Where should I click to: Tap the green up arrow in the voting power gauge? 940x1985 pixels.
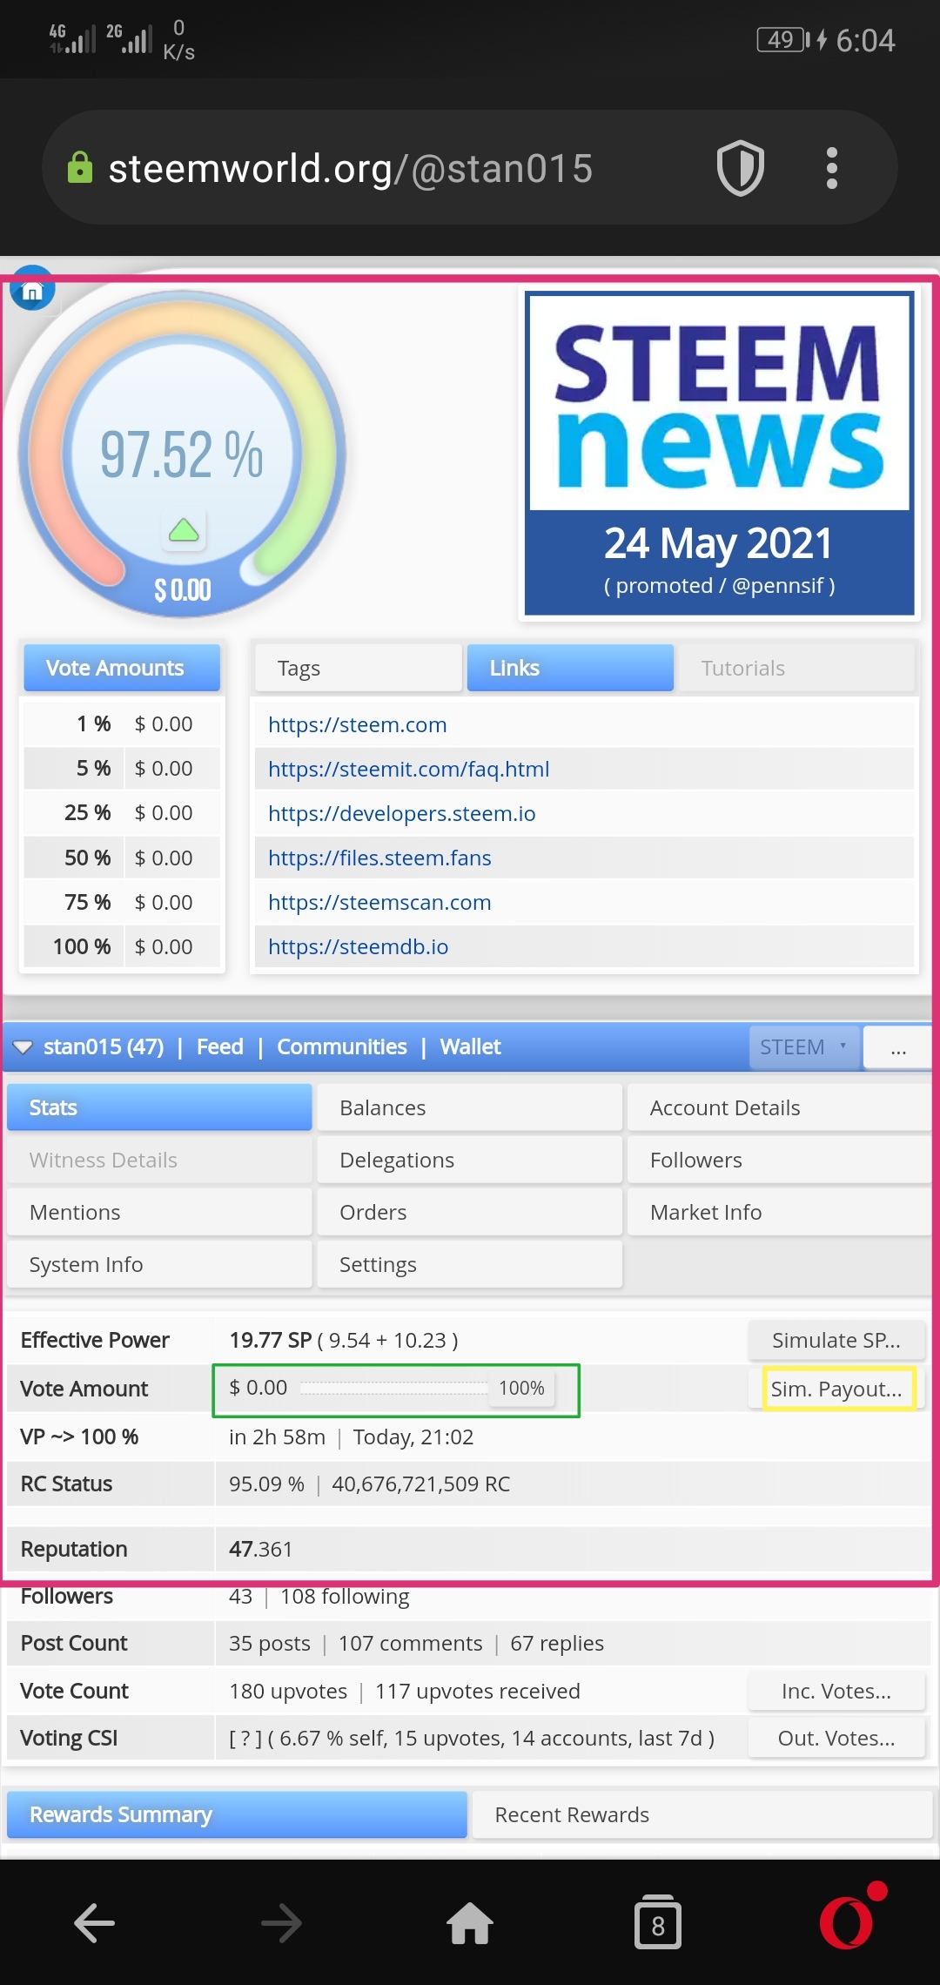(184, 529)
